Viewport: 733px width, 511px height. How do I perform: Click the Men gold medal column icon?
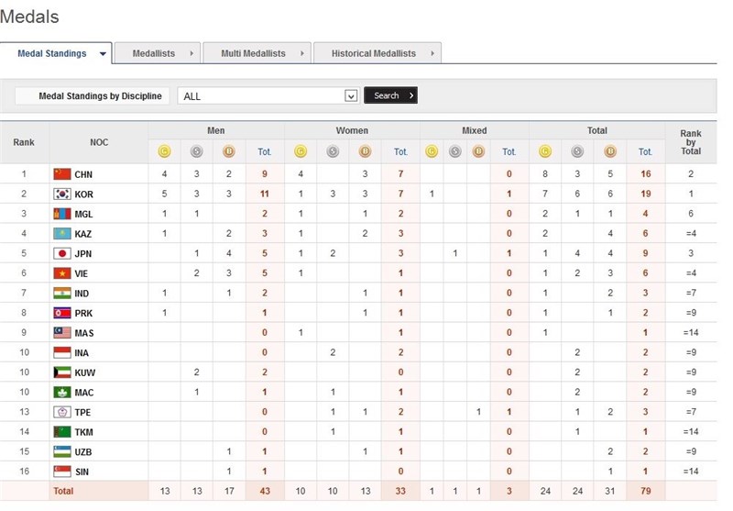point(164,151)
